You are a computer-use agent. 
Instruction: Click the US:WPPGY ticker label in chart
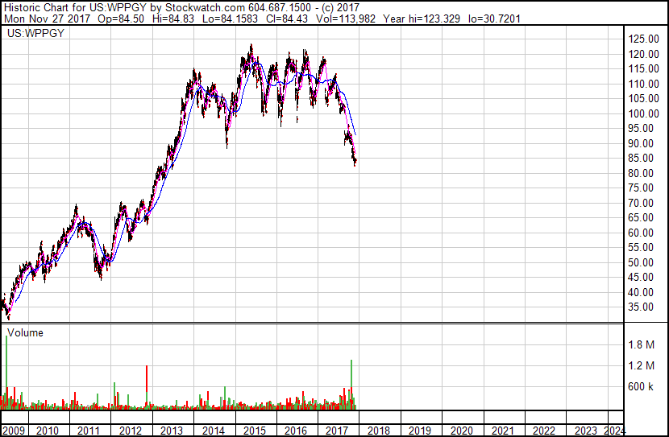[35, 33]
